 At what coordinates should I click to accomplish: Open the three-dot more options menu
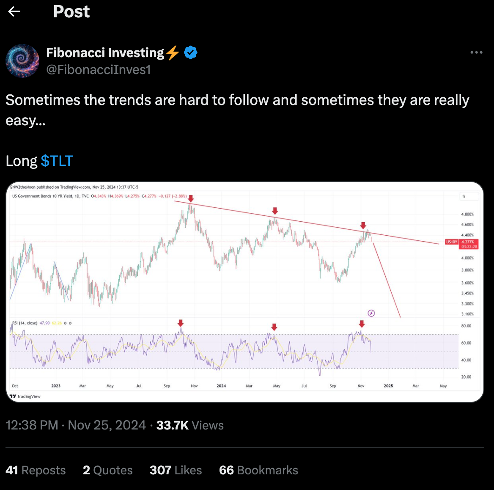(x=476, y=52)
